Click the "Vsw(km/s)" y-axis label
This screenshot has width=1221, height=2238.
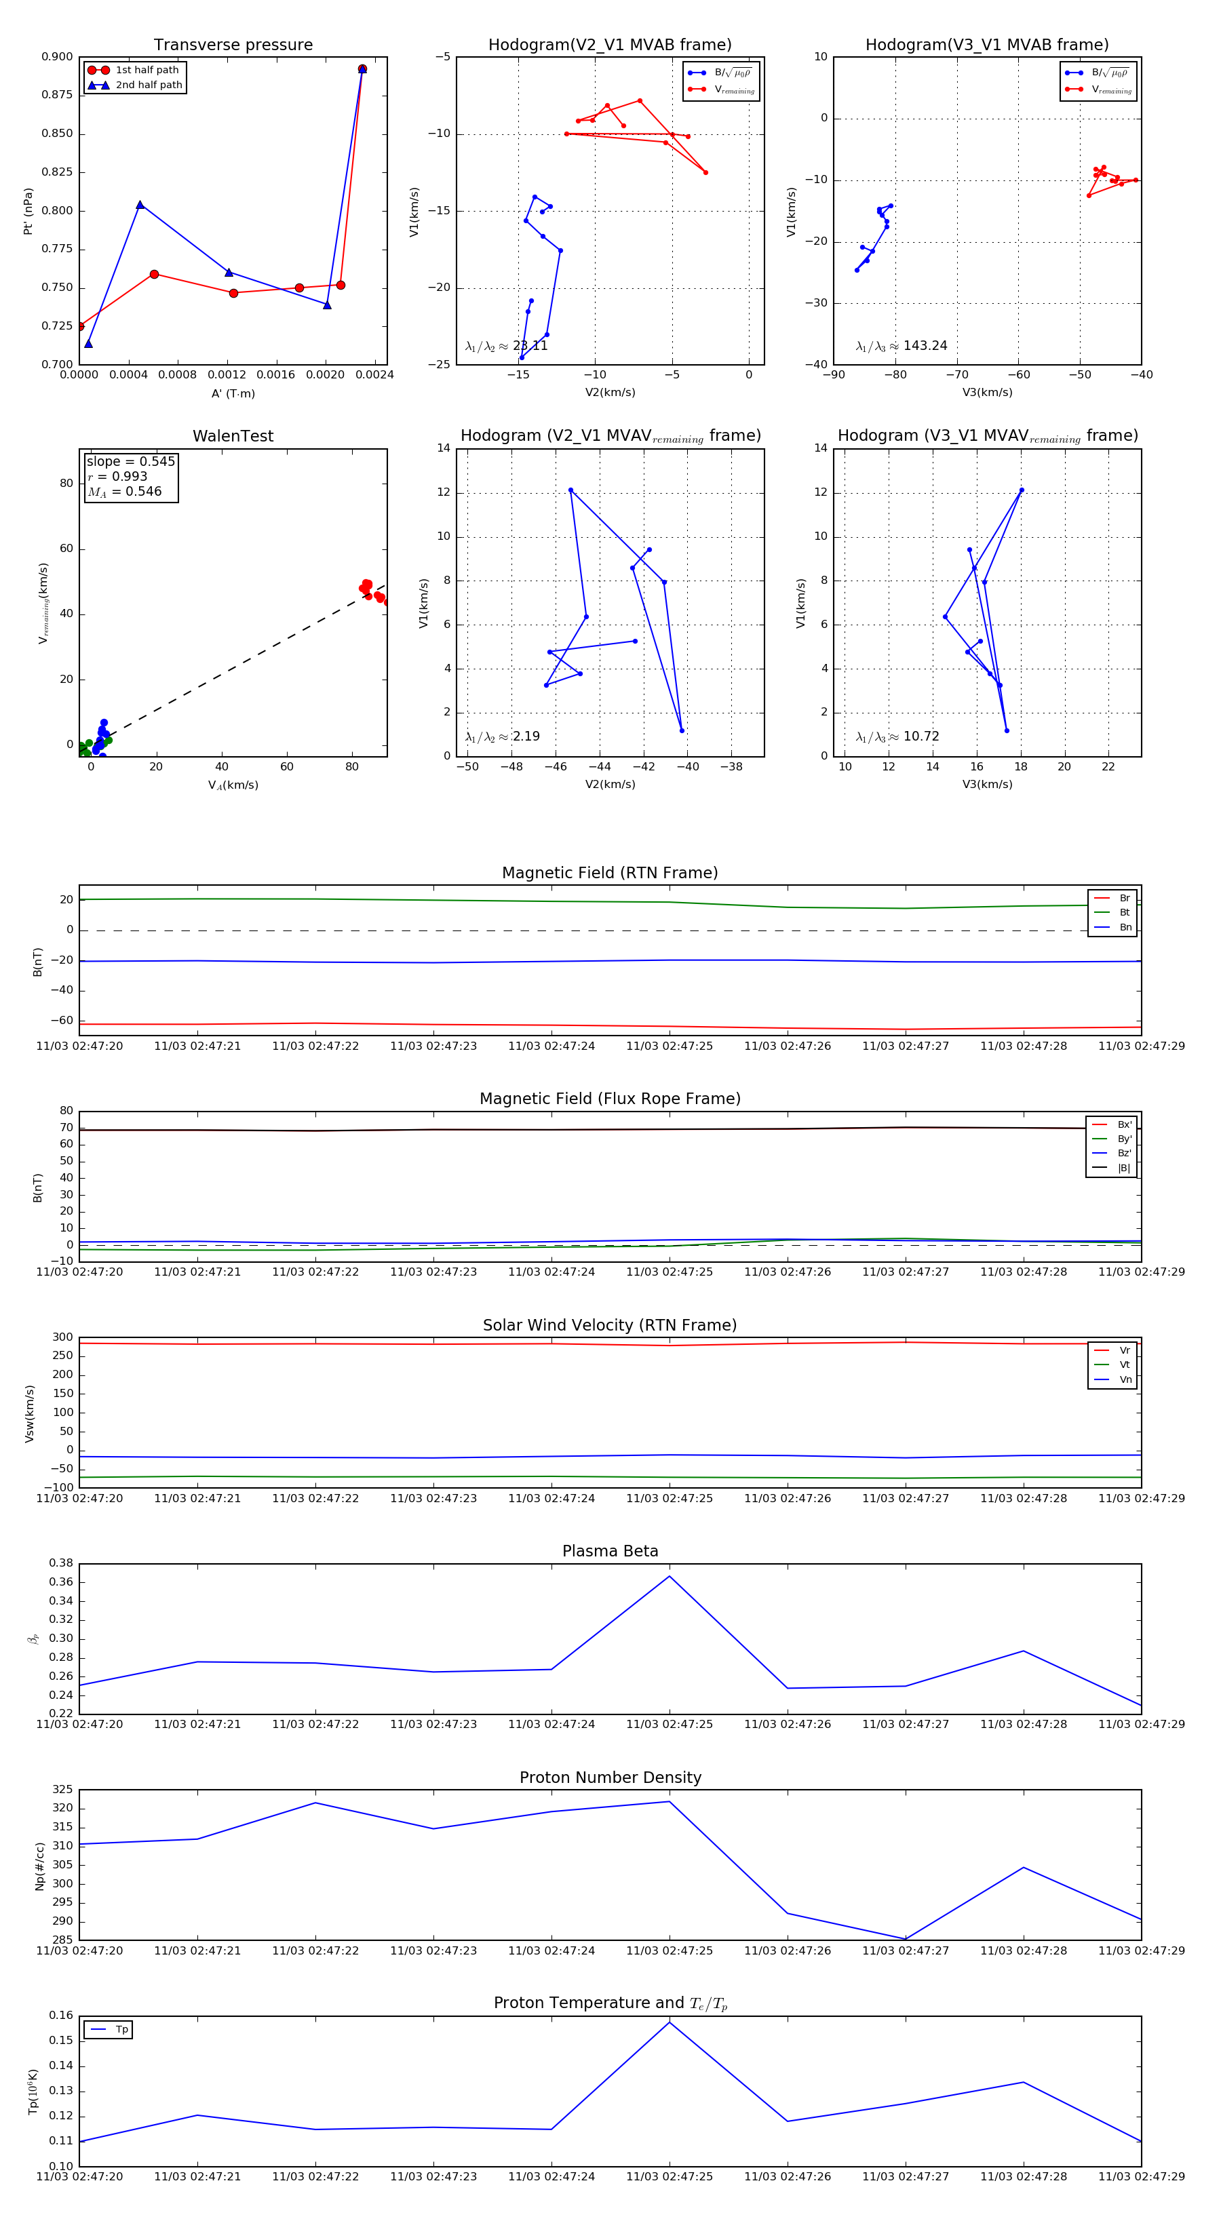(30, 1413)
